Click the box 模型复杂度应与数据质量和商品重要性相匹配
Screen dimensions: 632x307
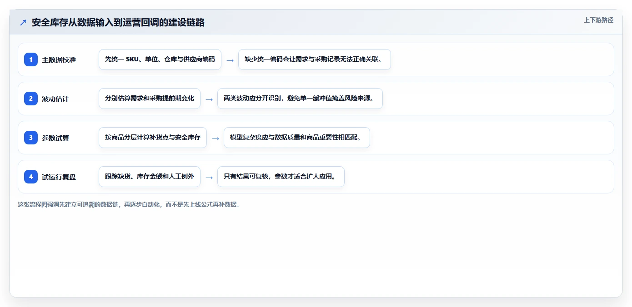coord(297,138)
